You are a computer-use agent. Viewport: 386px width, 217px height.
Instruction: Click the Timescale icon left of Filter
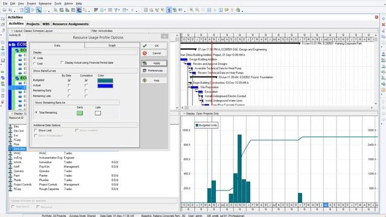click(110, 10)
